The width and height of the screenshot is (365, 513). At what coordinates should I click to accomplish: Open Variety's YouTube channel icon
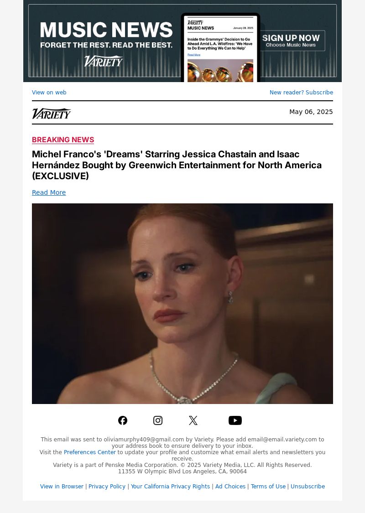click(235, 420)
